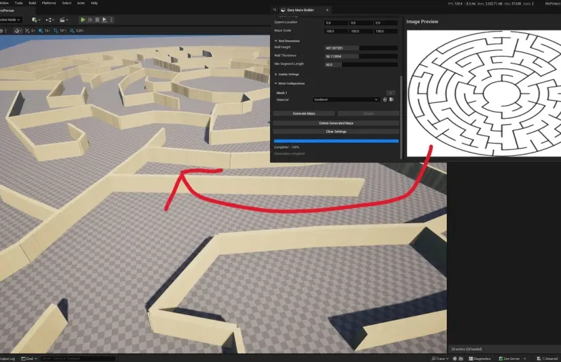
Task: Open the Build menu
Action: coord(32,3)
